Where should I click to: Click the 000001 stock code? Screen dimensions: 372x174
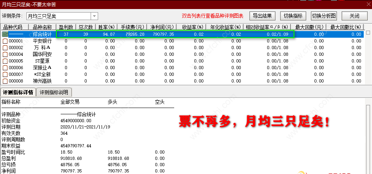coord(16,41)
